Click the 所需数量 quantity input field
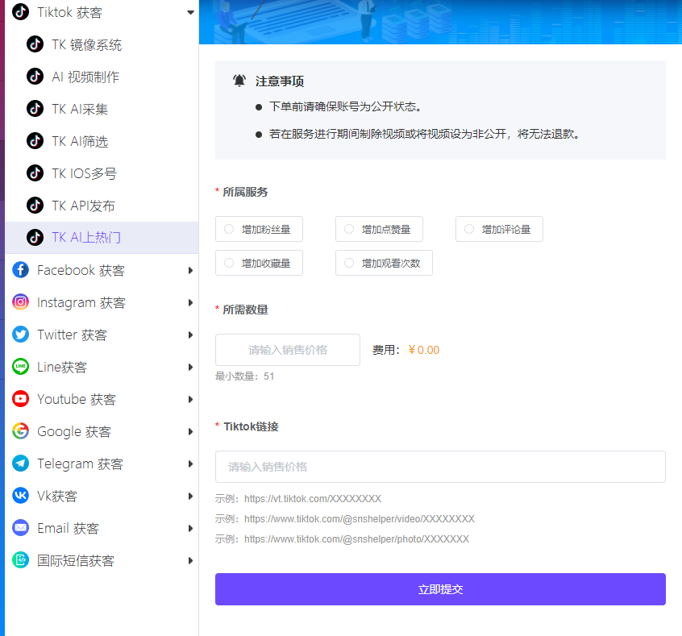Image resolution: width=682 pixels, height=636 pixels. click(x=288, y=350)
